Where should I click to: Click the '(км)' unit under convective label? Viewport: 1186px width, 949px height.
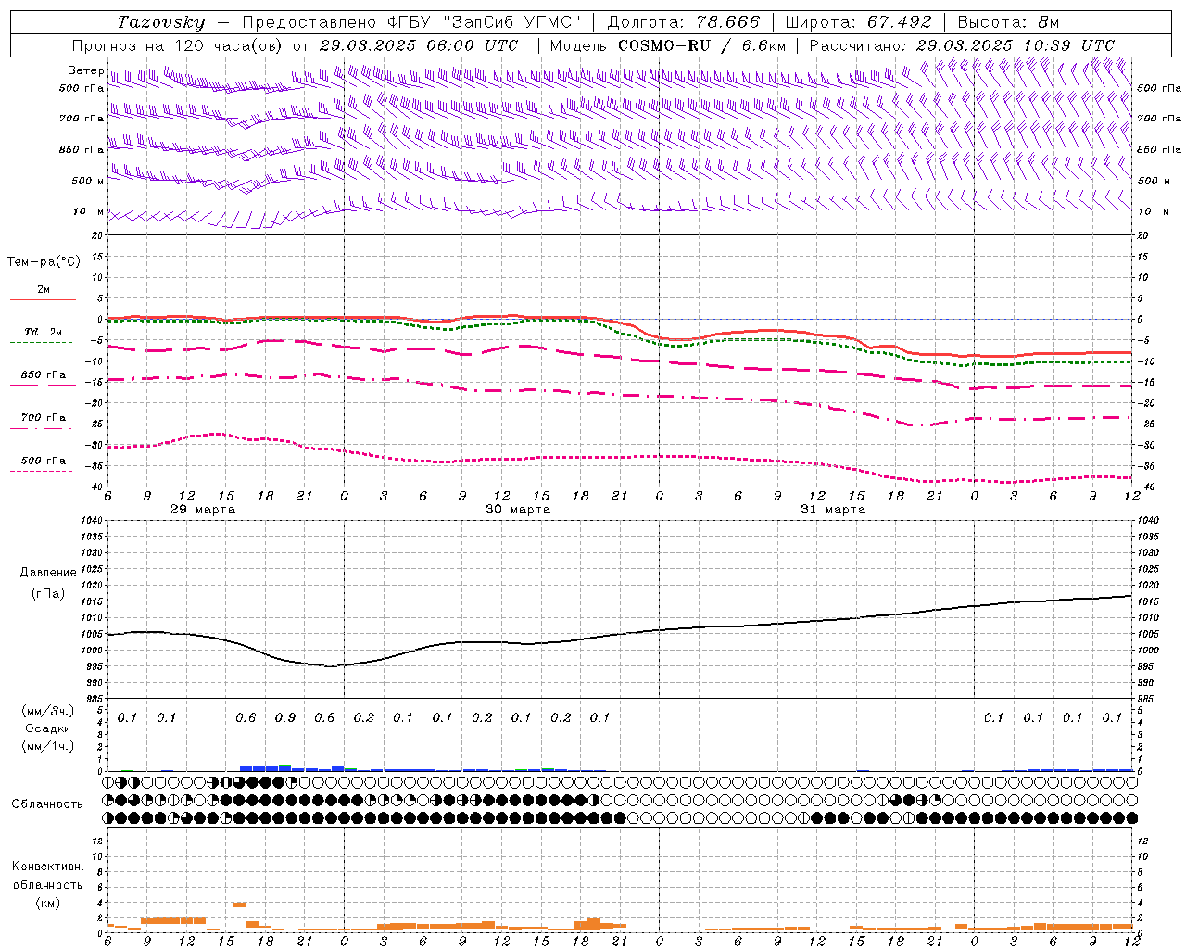pos(47,903)
